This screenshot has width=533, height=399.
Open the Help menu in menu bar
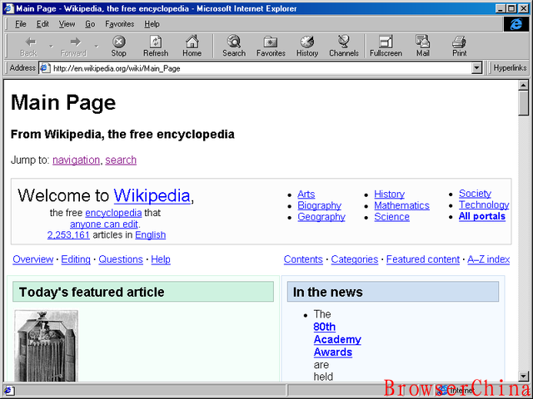tap(152, 24)
